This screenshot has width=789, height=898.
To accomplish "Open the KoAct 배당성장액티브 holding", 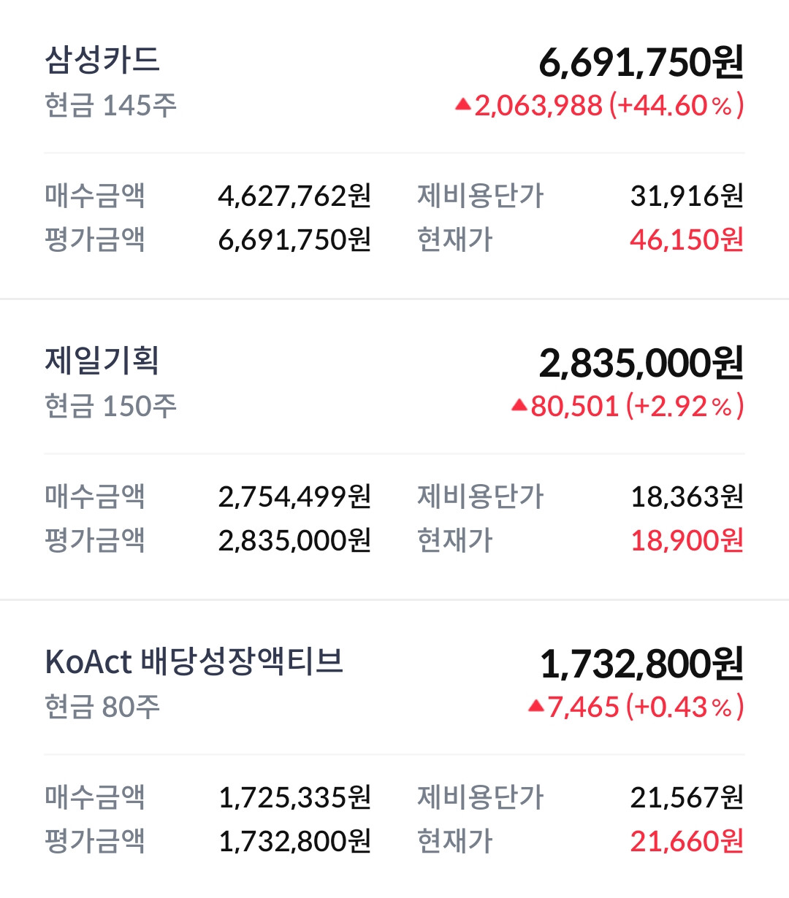I will point(194,661).
